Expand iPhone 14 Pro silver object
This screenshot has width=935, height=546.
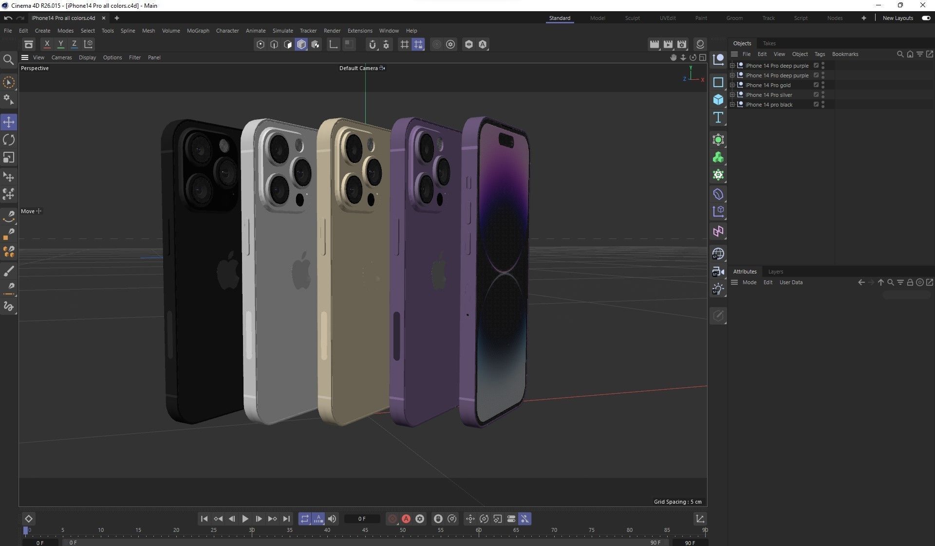click(x=732, y=94)
